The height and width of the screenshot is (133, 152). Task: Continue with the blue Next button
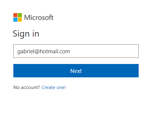tap(76, 71)
